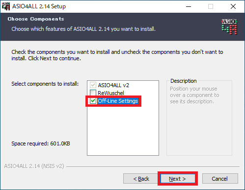
Task: Select the highlighted Off-Line Settings label
Action: point(118,101)
